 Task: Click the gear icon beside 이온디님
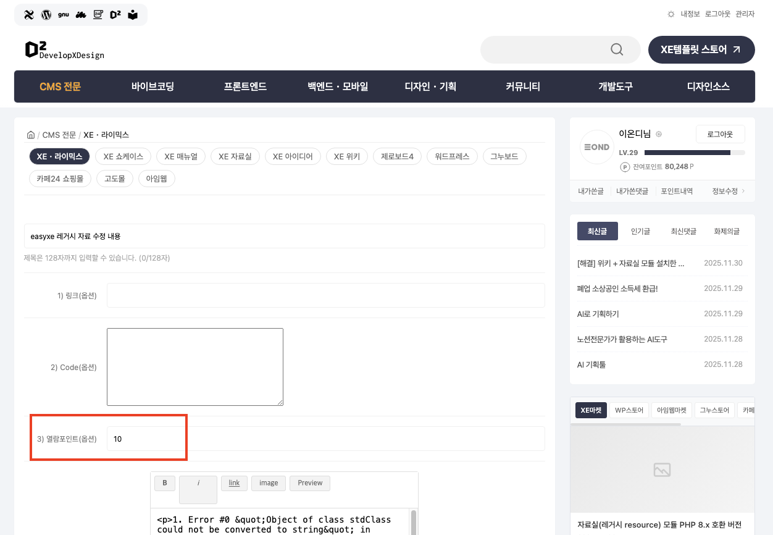click(x=659, y=134)
